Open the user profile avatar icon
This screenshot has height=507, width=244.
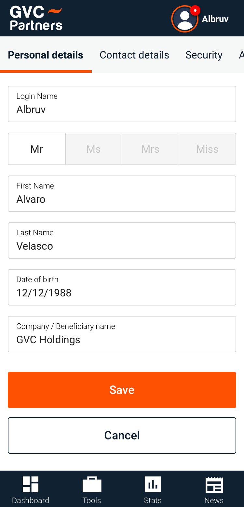184,19
